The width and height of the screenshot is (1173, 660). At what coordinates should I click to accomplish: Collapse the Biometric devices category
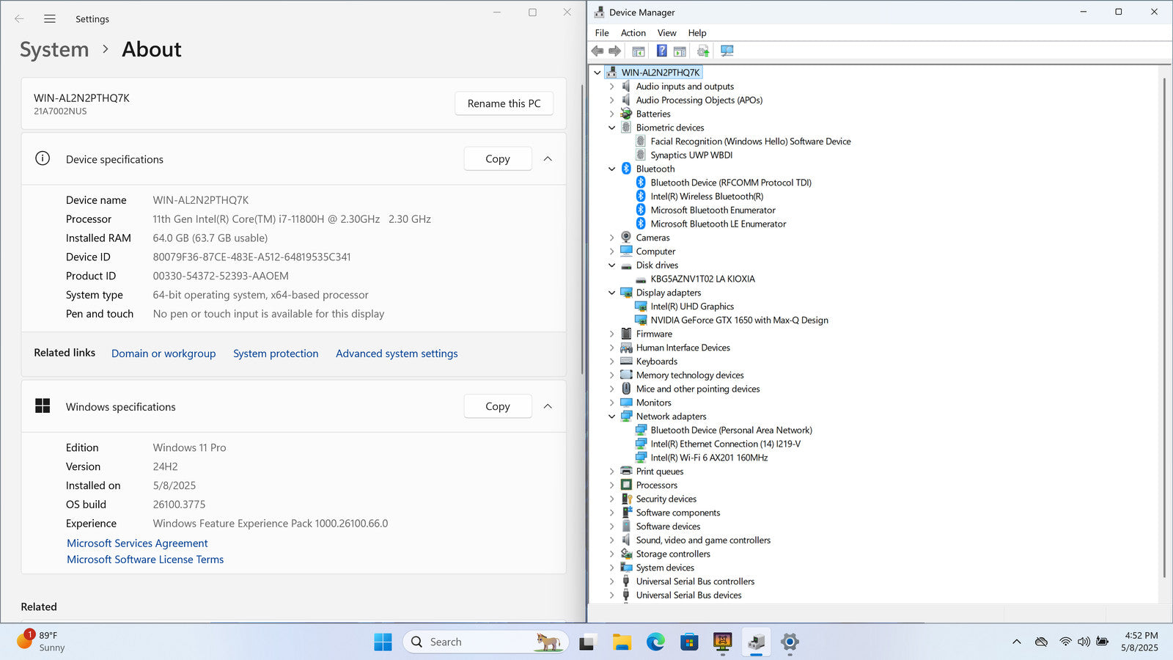612,128
